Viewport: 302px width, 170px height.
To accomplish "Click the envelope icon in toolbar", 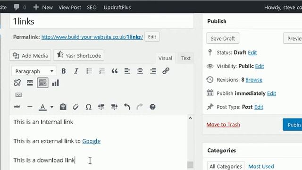I will coord(18,94).
